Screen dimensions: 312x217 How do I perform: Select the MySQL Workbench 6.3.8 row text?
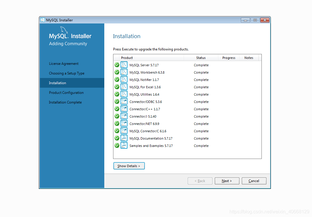click(147, 72)
